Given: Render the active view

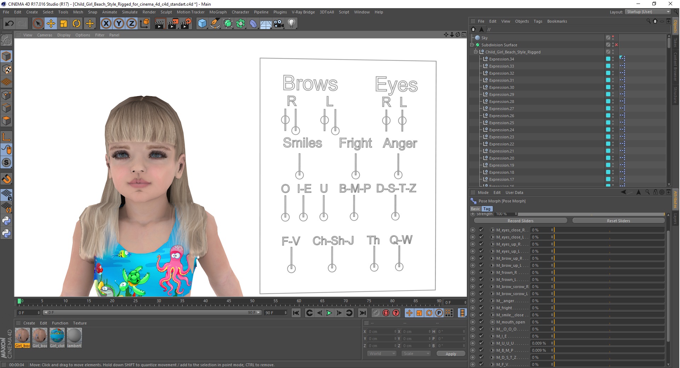Looking at the screenshot, I should point(160,24).
